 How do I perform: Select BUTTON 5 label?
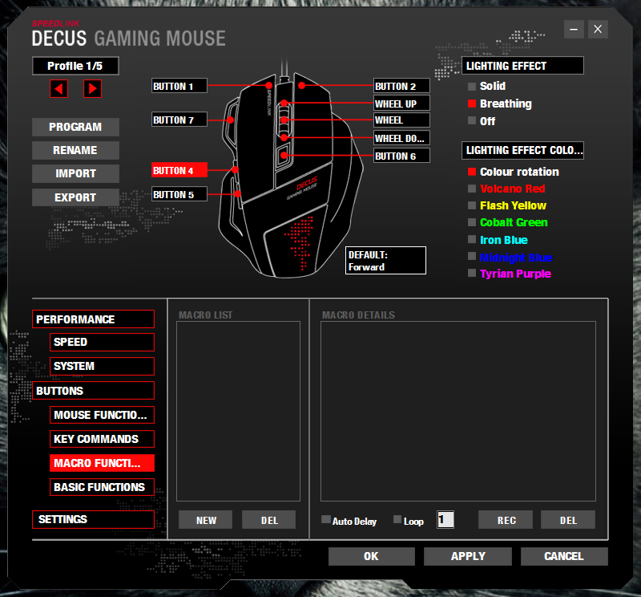tap(179, 194)
